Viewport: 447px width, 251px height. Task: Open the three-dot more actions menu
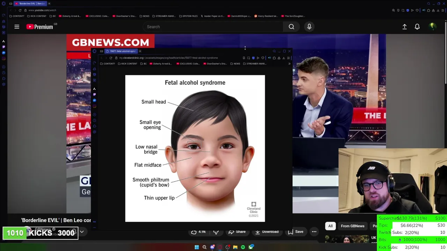(314, 232)
